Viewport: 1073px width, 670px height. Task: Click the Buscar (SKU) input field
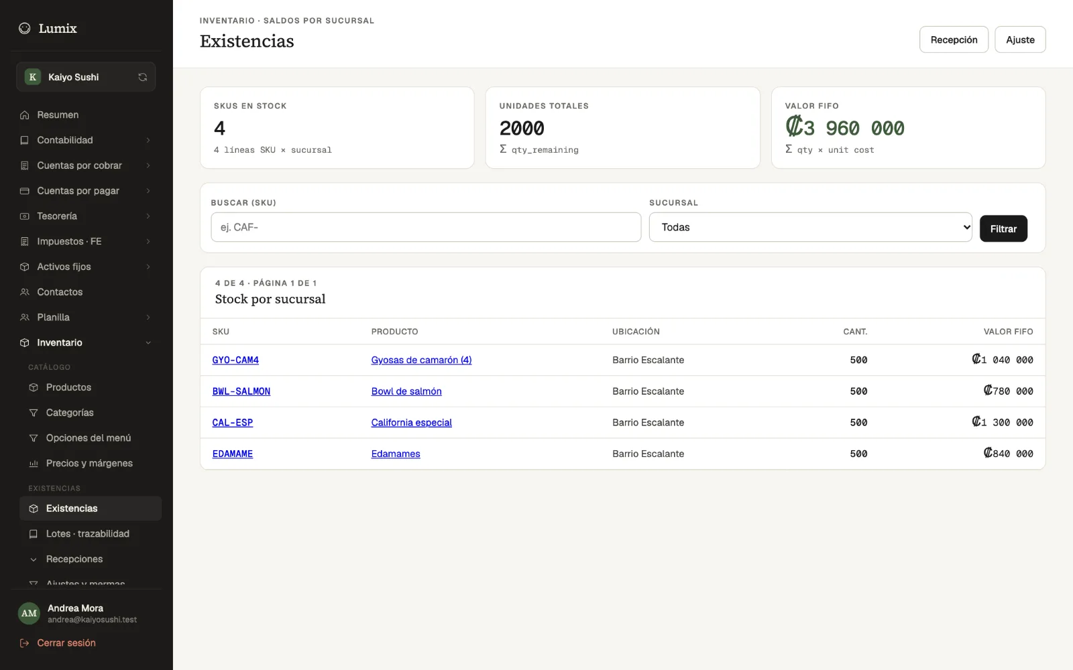pos(426,227)
